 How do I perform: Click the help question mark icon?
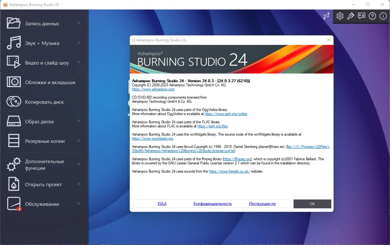coord(372,16)
